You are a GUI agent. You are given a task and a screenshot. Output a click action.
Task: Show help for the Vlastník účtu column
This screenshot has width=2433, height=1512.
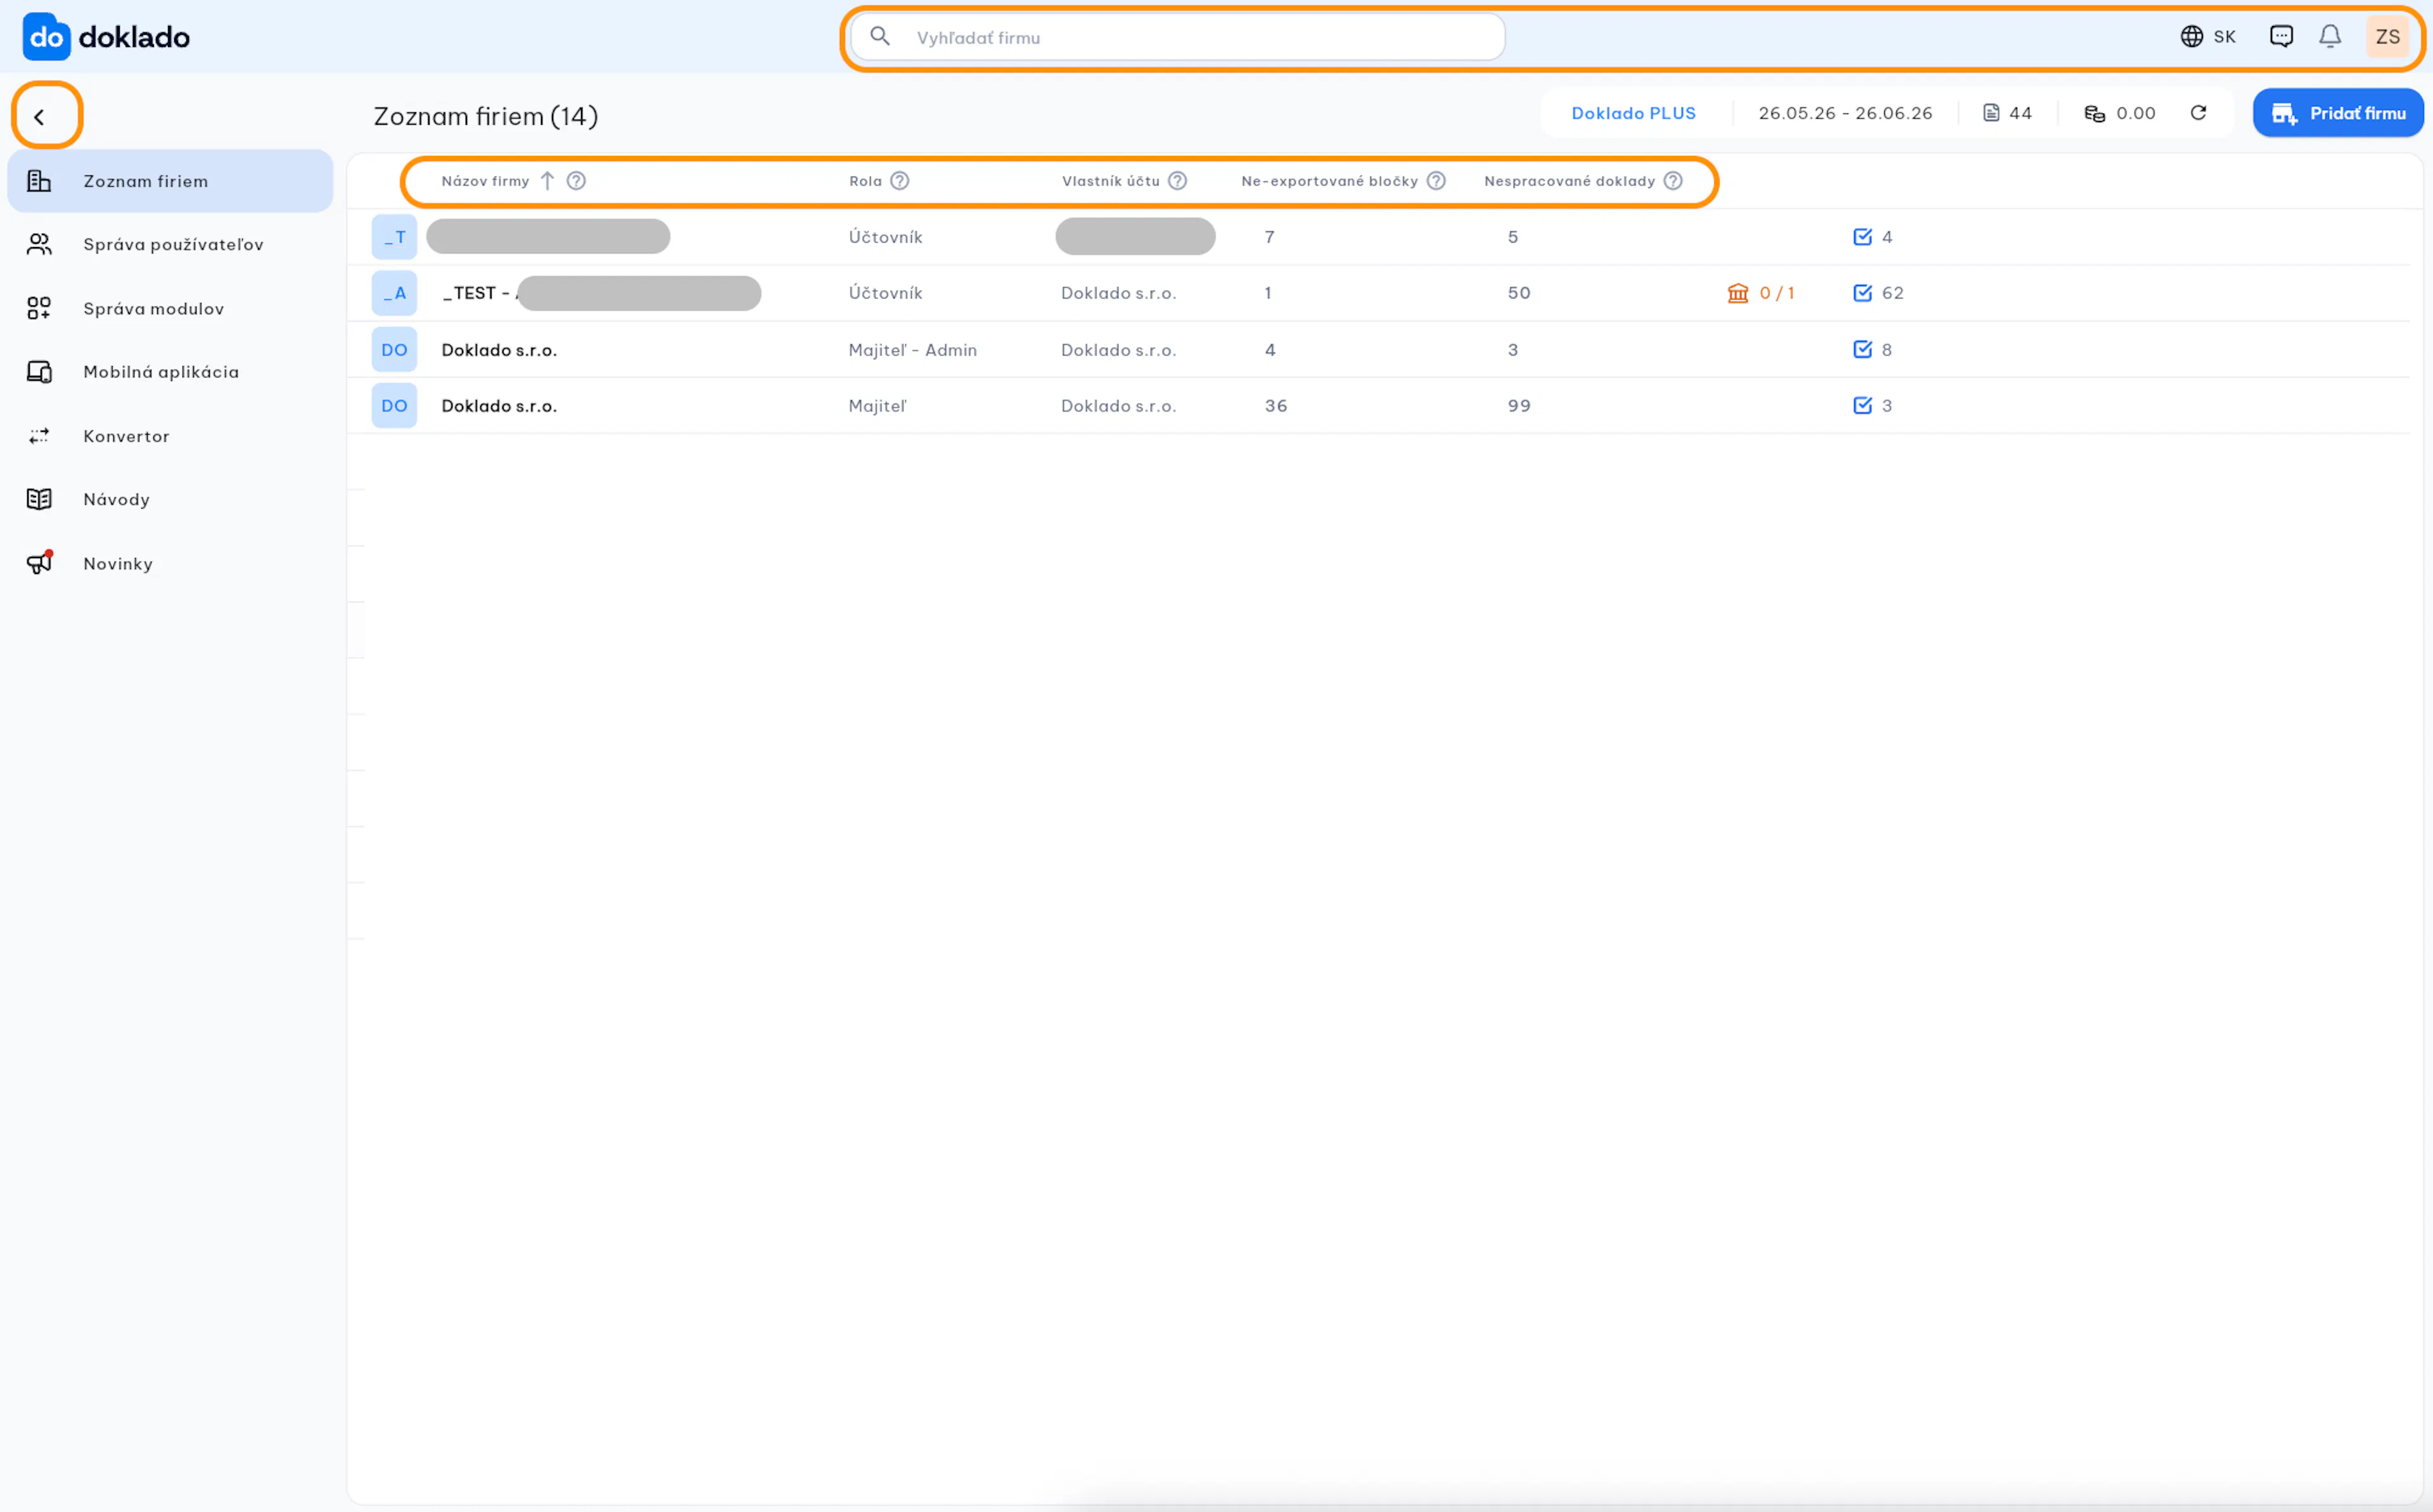(x=1178, y=181)
